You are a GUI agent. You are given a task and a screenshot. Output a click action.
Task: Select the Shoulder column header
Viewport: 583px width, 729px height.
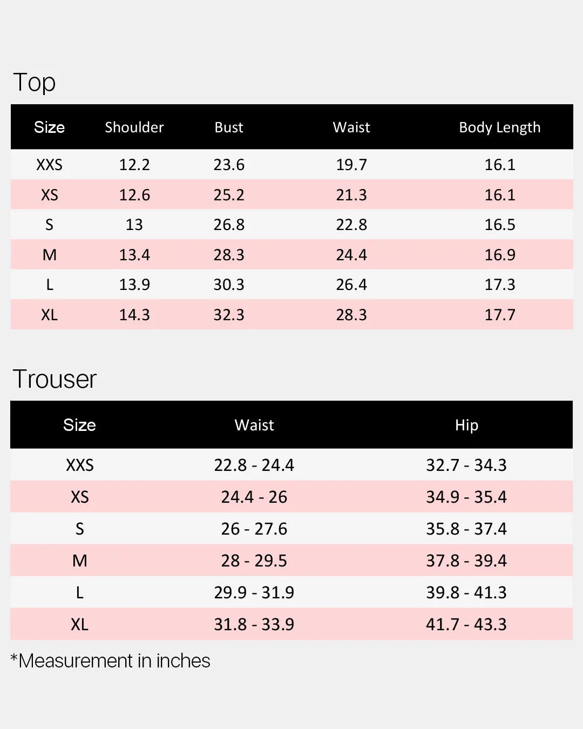click(x=134, y=127)
